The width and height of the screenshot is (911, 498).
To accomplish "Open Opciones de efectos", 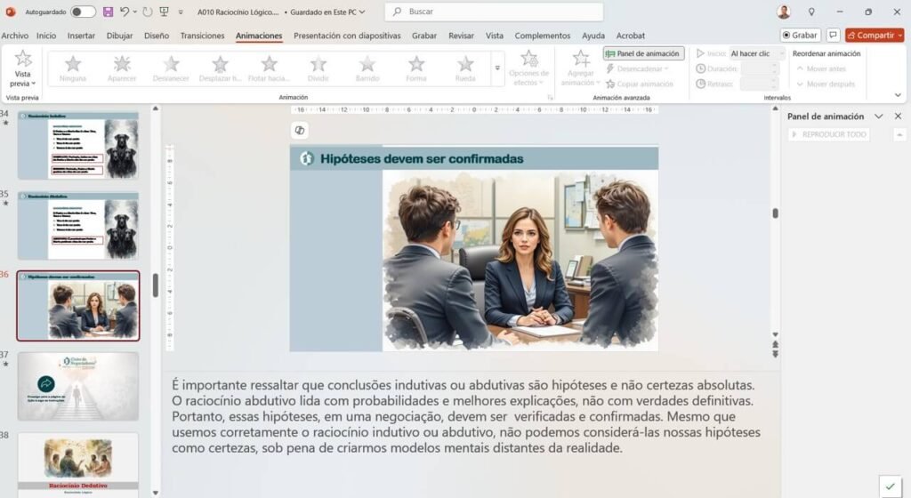I will (x=528, y=68).
